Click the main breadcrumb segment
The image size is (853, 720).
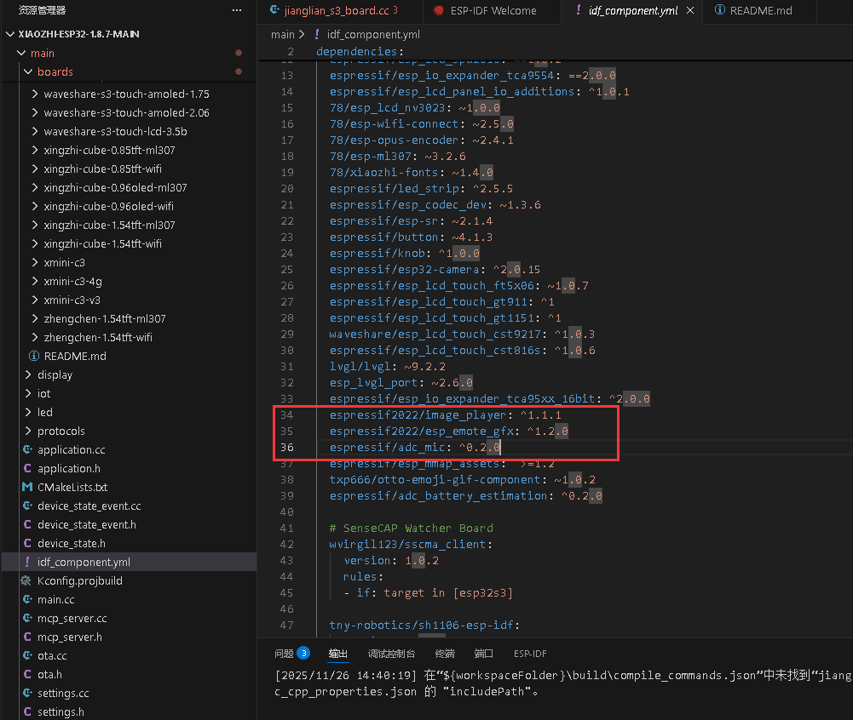pos(283,34)
